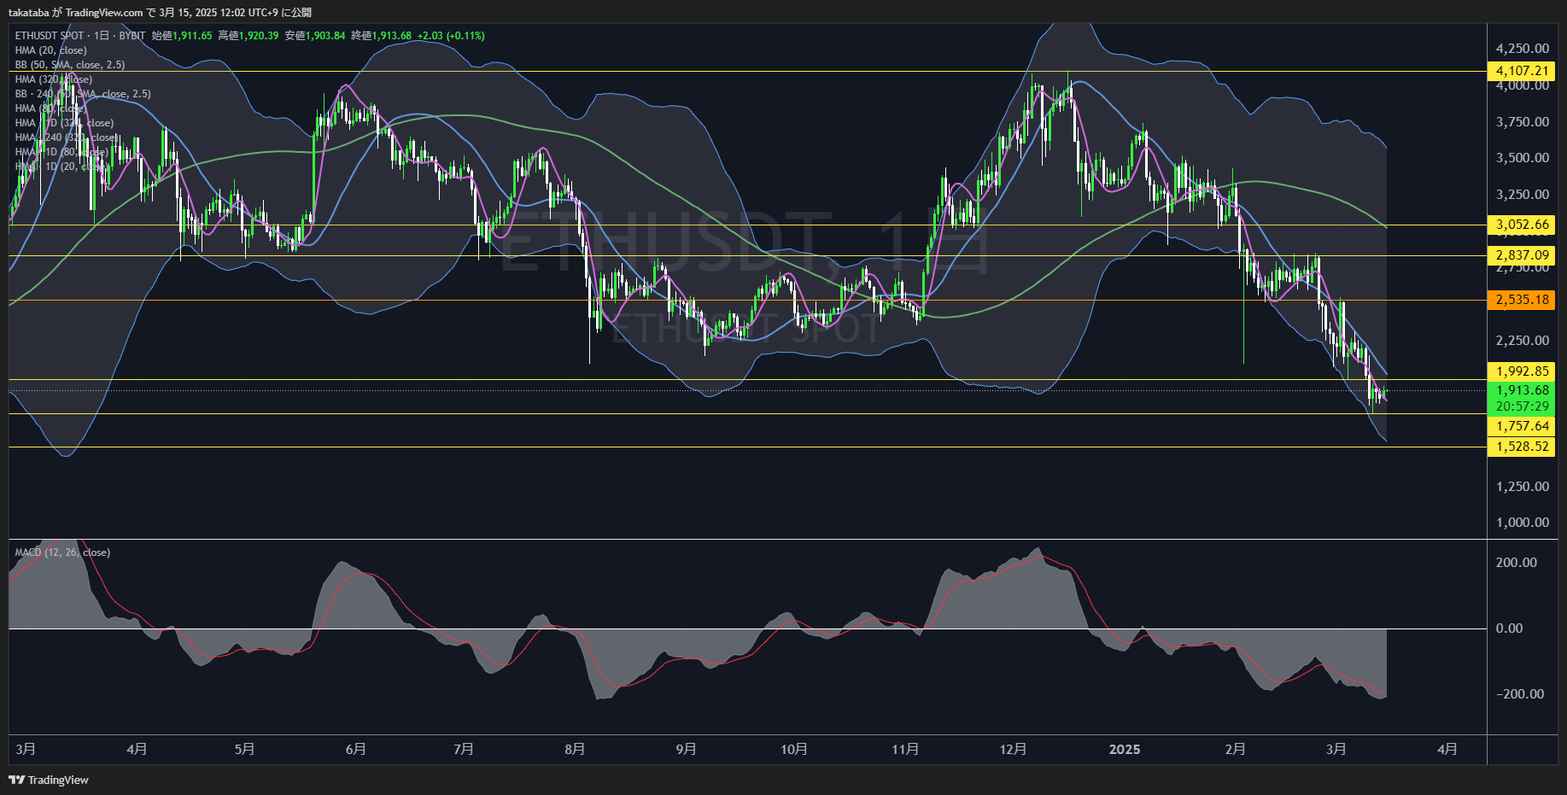Select the BB · 240 indicator legend

coord(83,94)
